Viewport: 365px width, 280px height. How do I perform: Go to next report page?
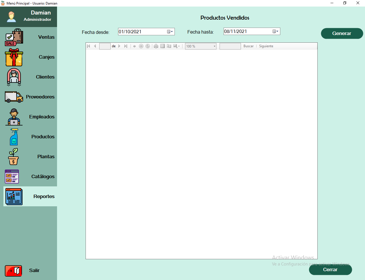click(119, 46)
